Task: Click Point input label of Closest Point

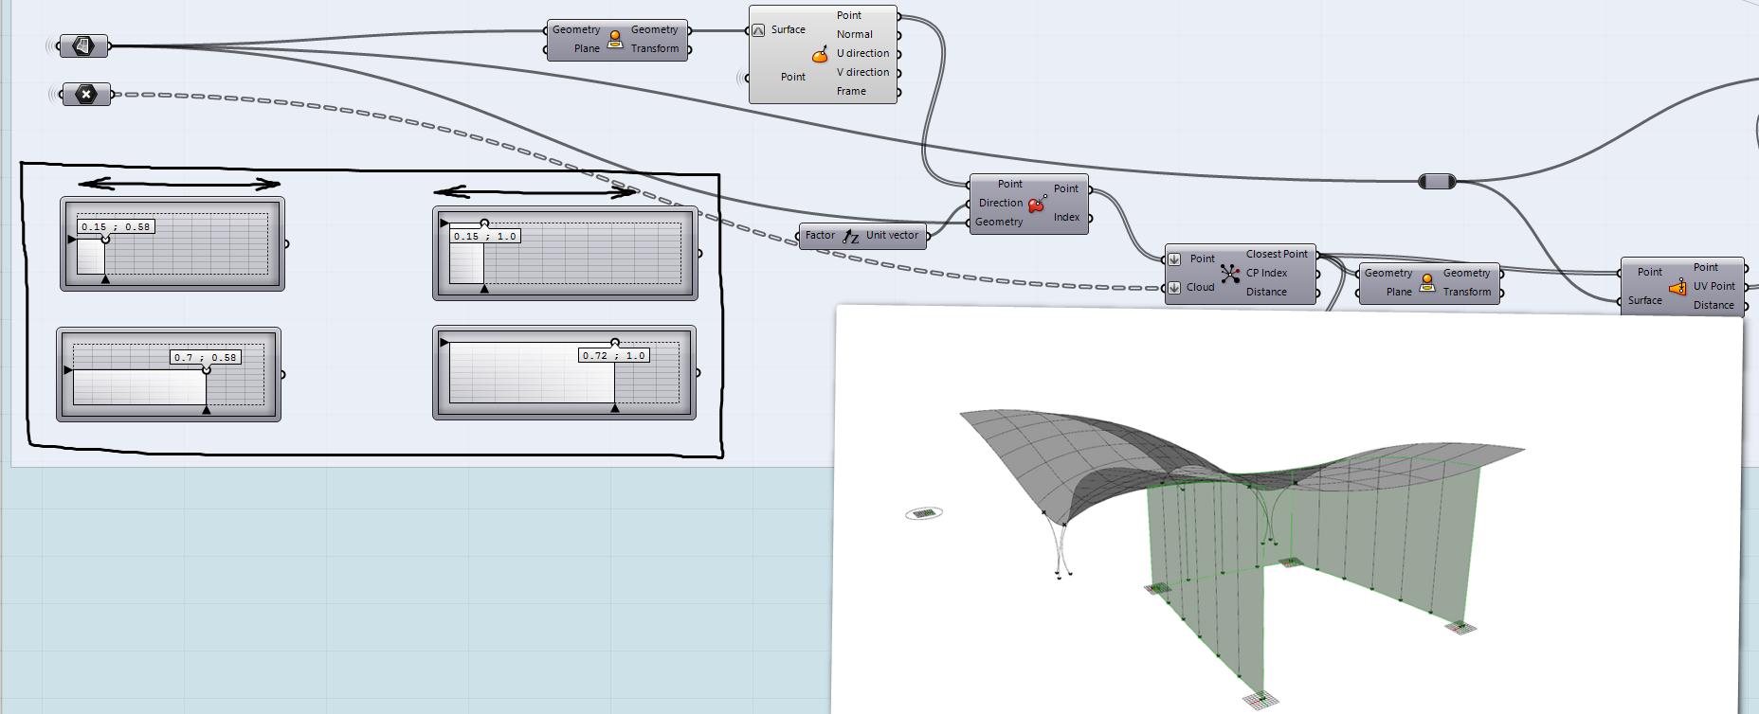Action: click(x=1203, y=259)
